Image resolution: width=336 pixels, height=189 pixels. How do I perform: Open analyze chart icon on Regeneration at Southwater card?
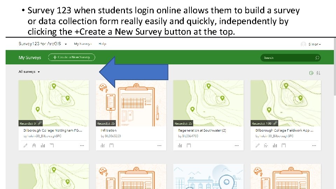click(180, 146)
